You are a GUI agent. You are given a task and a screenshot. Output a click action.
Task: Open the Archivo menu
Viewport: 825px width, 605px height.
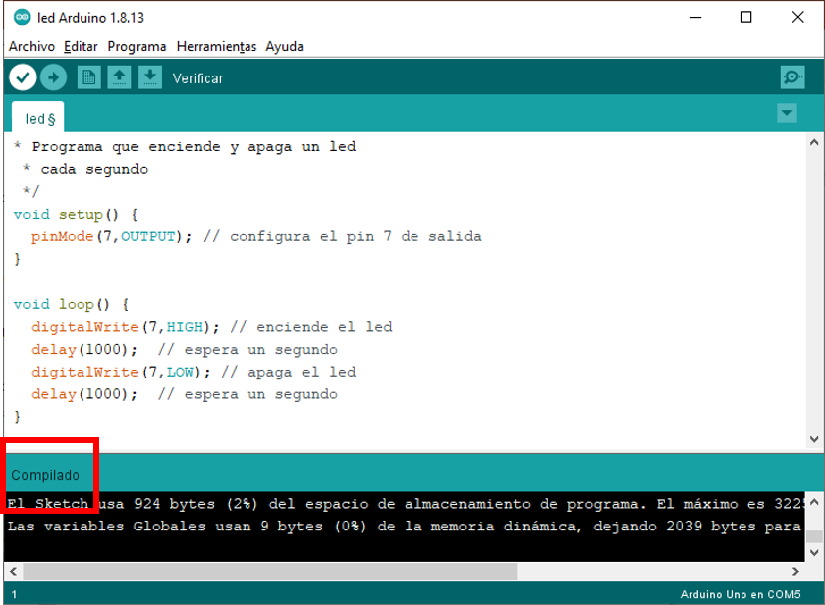click(32, 46)
